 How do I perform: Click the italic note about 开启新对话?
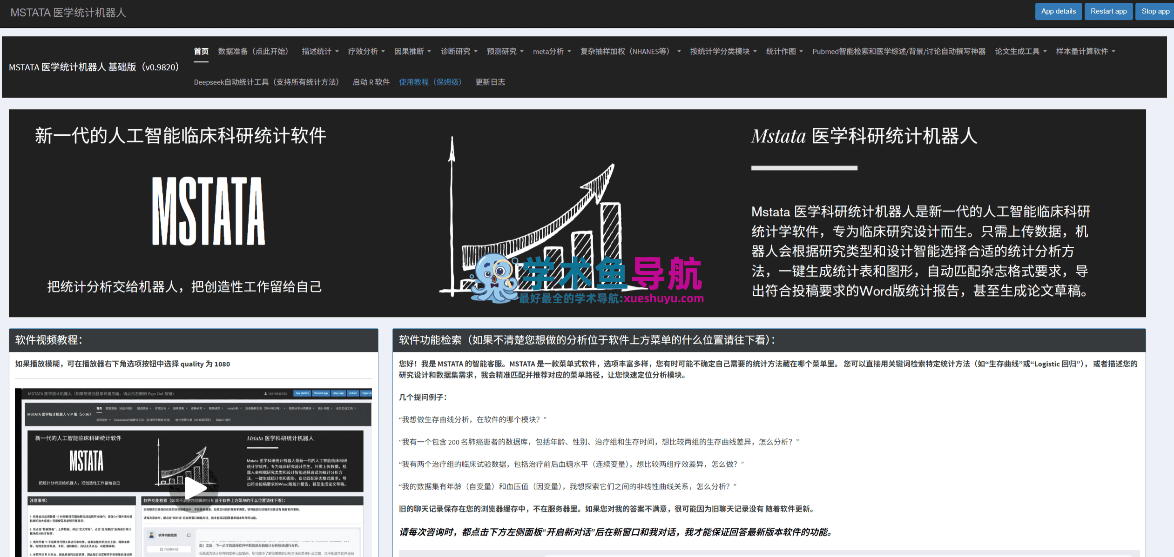[x=615, y=532]
